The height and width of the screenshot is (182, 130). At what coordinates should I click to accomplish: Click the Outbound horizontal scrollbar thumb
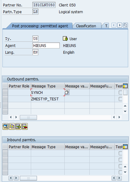pos(28,117)
